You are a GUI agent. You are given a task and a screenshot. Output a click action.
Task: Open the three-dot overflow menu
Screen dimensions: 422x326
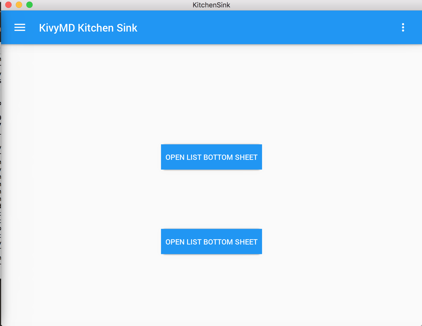point(403,27)
